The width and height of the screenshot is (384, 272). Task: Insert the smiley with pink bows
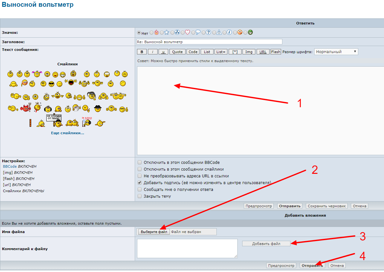click(x=37, y=74)
